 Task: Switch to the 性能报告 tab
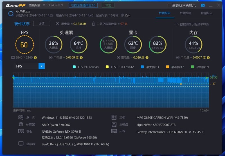point(165,13)
